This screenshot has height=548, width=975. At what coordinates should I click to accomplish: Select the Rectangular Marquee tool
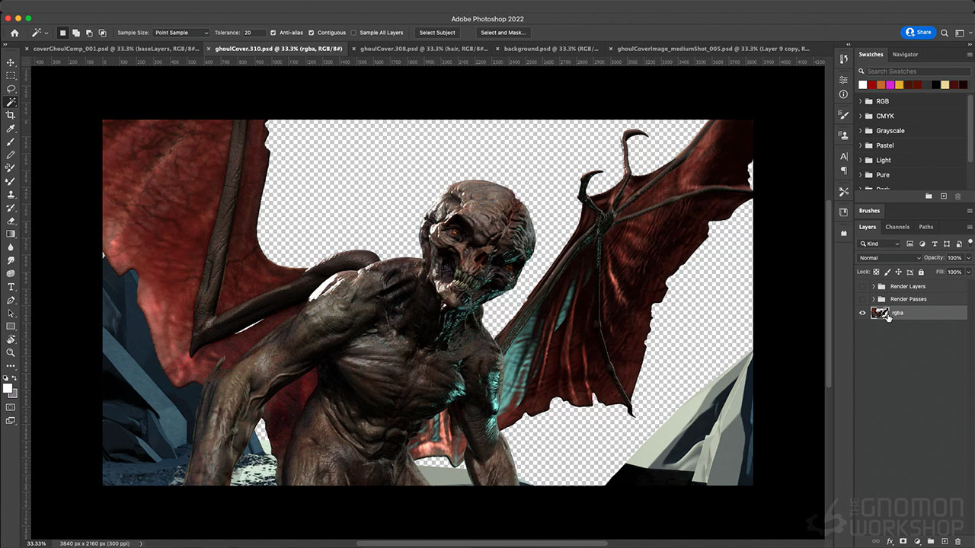tap(11, 75)
